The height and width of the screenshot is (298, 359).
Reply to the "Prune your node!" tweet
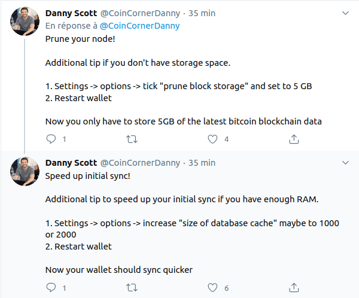[x=51, y=139]
